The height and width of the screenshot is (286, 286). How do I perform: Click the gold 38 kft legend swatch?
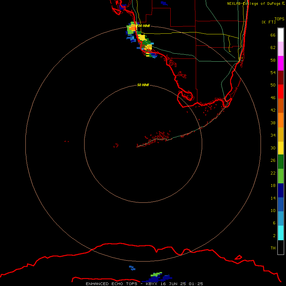point(281,134)
